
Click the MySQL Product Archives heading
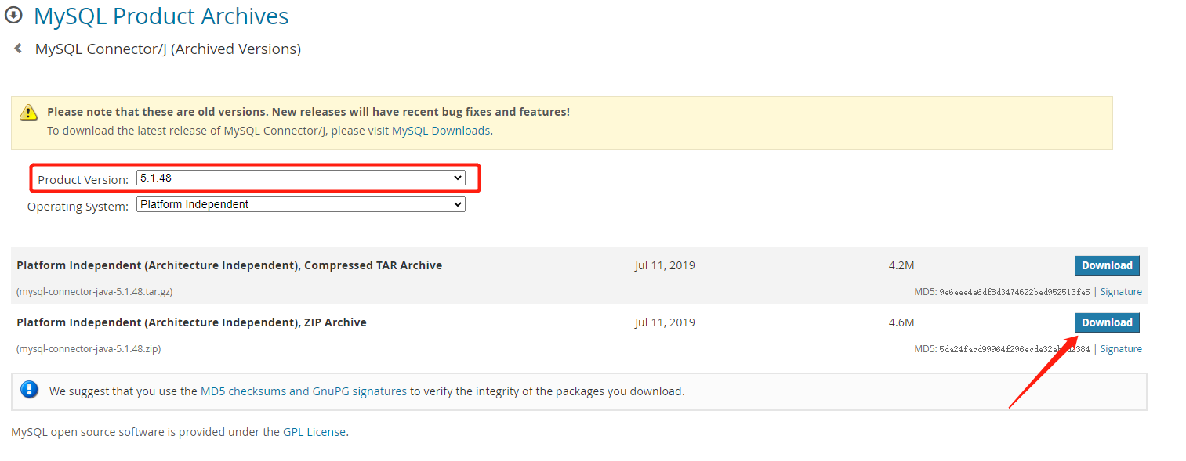[161, 16]
